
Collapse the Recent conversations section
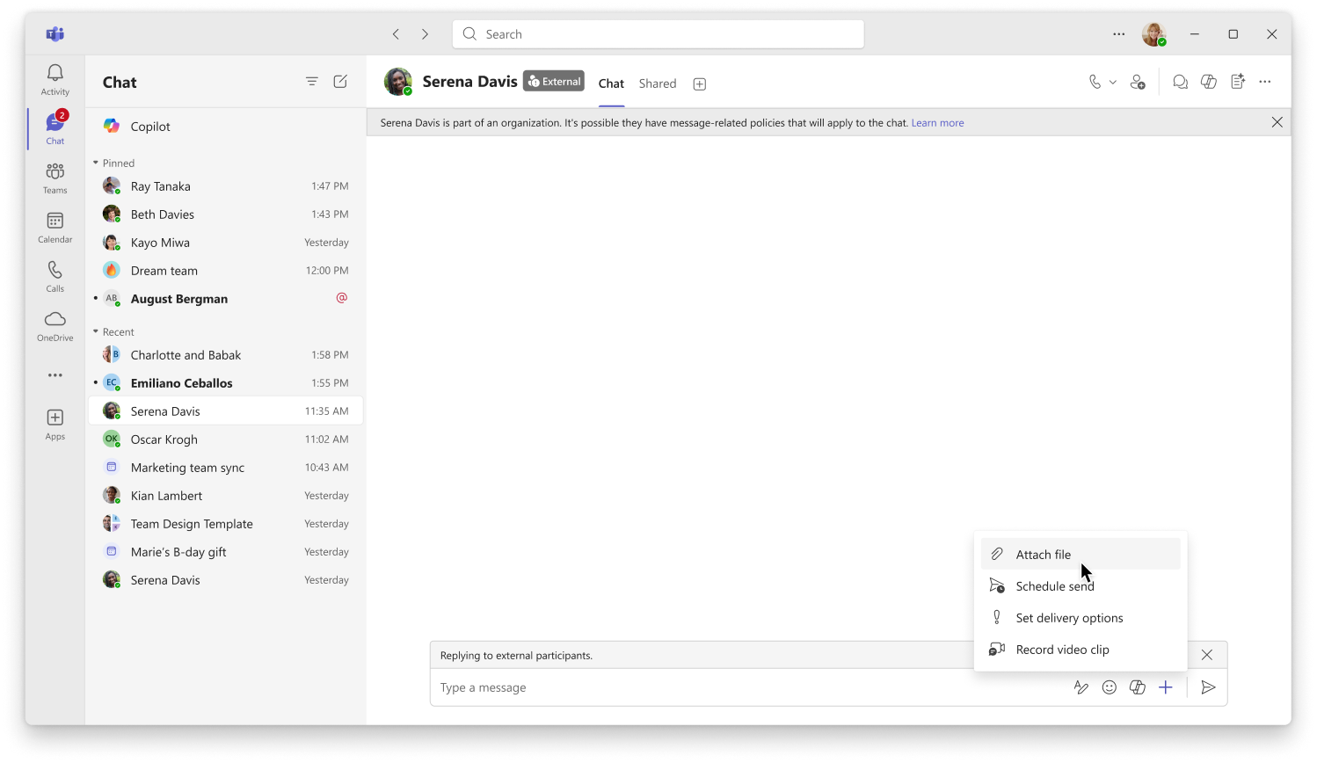tap(95, 331)
